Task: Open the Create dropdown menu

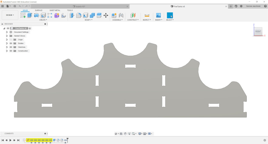Action: [43, 20]
